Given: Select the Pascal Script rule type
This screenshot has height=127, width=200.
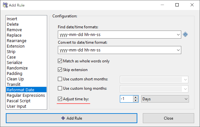Looking at the screenshot, I should click(26, 101).
